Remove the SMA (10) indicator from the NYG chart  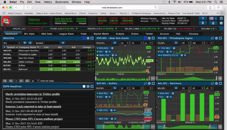pyautogui.click(x=116, y=55)
